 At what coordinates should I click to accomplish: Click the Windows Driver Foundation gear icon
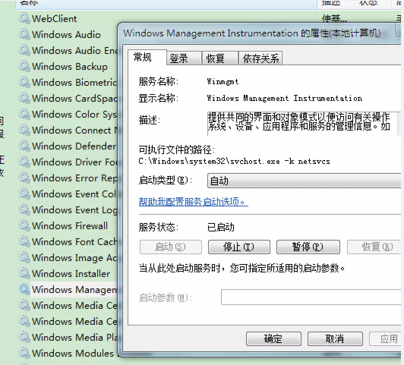(x=24, y=162)
